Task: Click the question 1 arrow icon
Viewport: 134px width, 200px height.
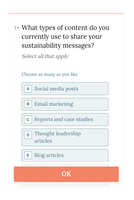Action: pos(18,27)
